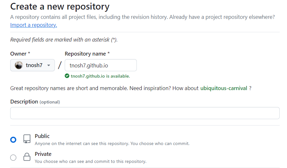Click the tnosh7 owner avatar icon

click(19, 65)
